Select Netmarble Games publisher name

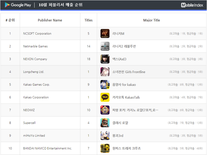pyautogui.click(x=35, y=46)
